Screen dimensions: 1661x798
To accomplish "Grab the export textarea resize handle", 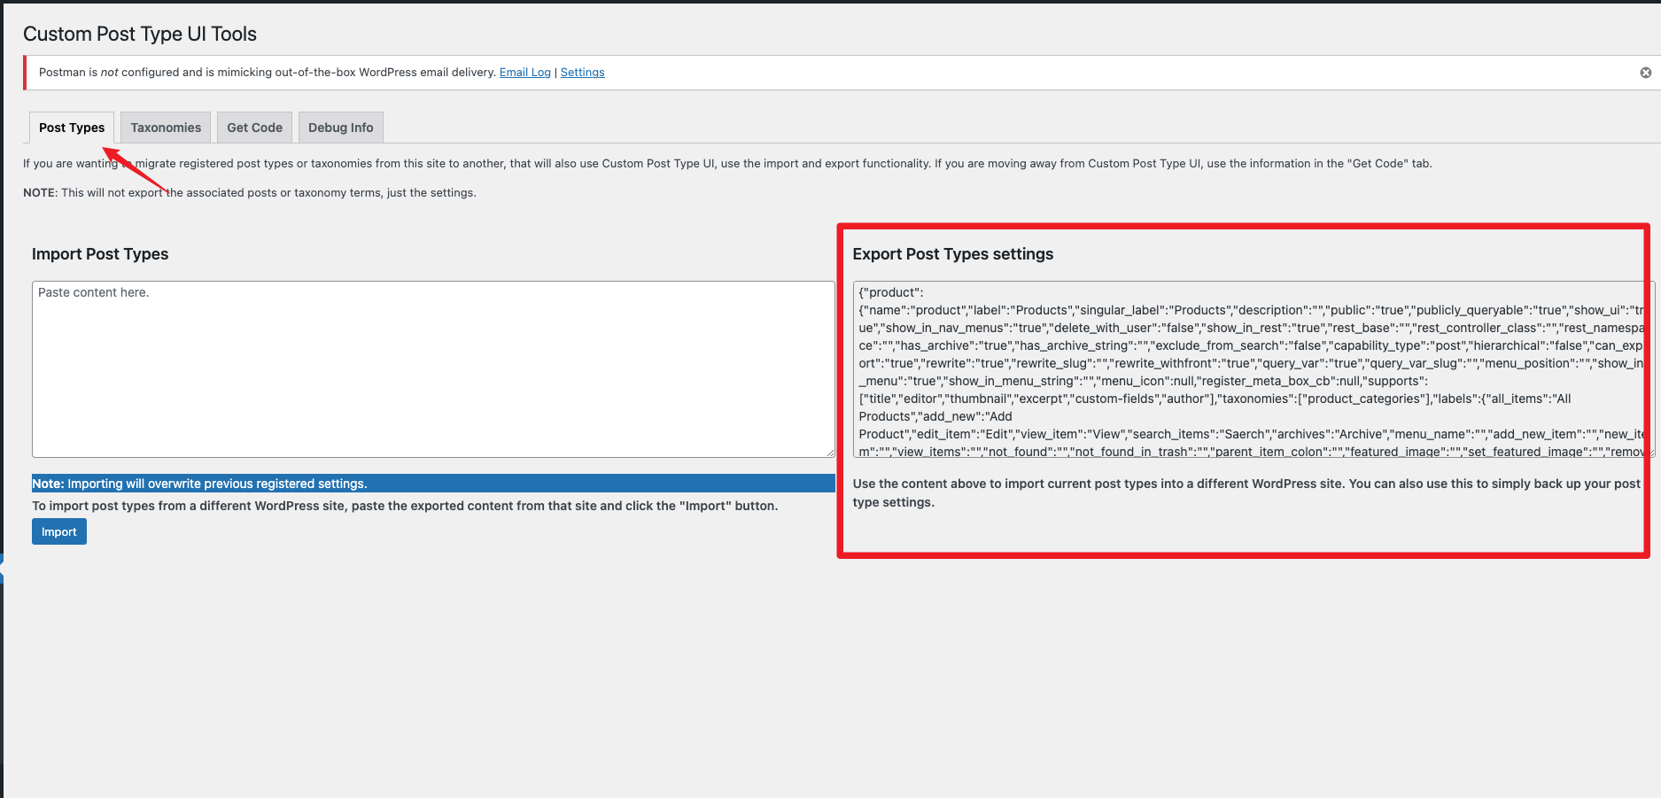I will [x=1650, y=453].
